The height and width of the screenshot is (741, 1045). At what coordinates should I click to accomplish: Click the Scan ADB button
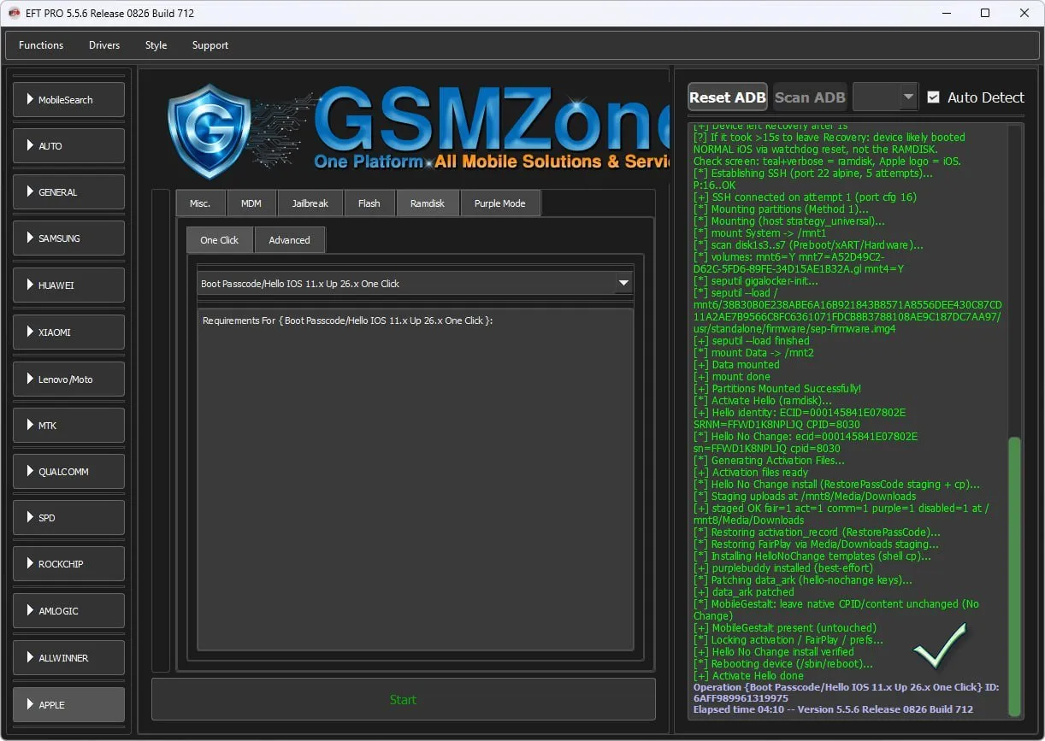810,97
